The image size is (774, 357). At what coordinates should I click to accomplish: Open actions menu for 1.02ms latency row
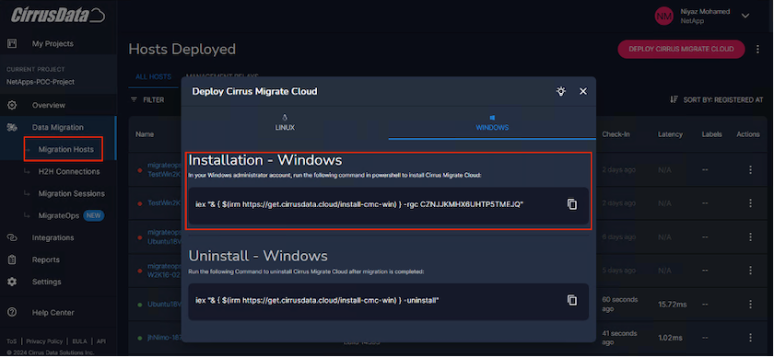750,338
